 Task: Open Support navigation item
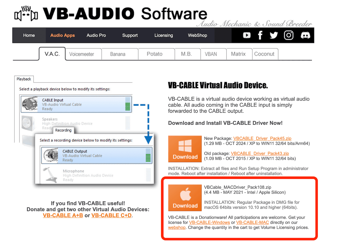[x=130, y=35]
